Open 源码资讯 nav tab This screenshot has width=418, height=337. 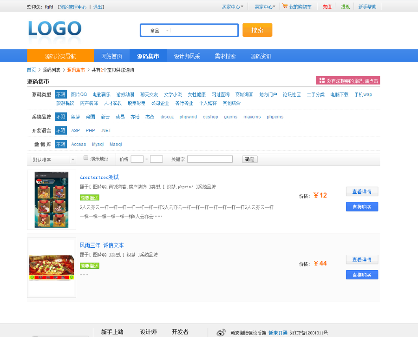point(261,56)
